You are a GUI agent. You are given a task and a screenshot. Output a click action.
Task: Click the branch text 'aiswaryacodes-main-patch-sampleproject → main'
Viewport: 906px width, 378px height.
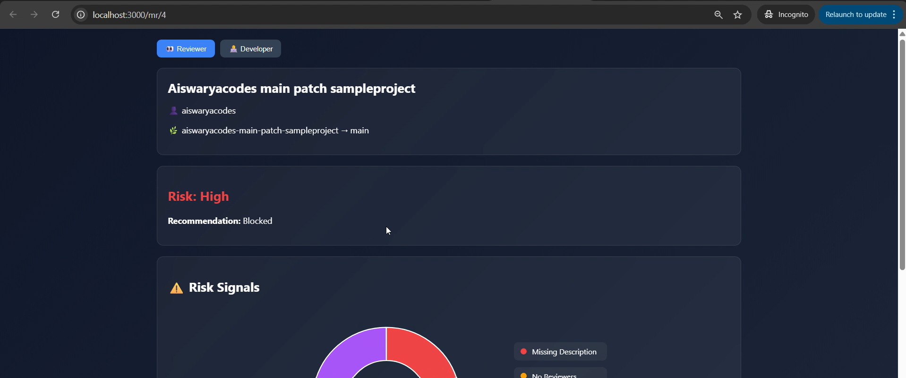(275, 131)
